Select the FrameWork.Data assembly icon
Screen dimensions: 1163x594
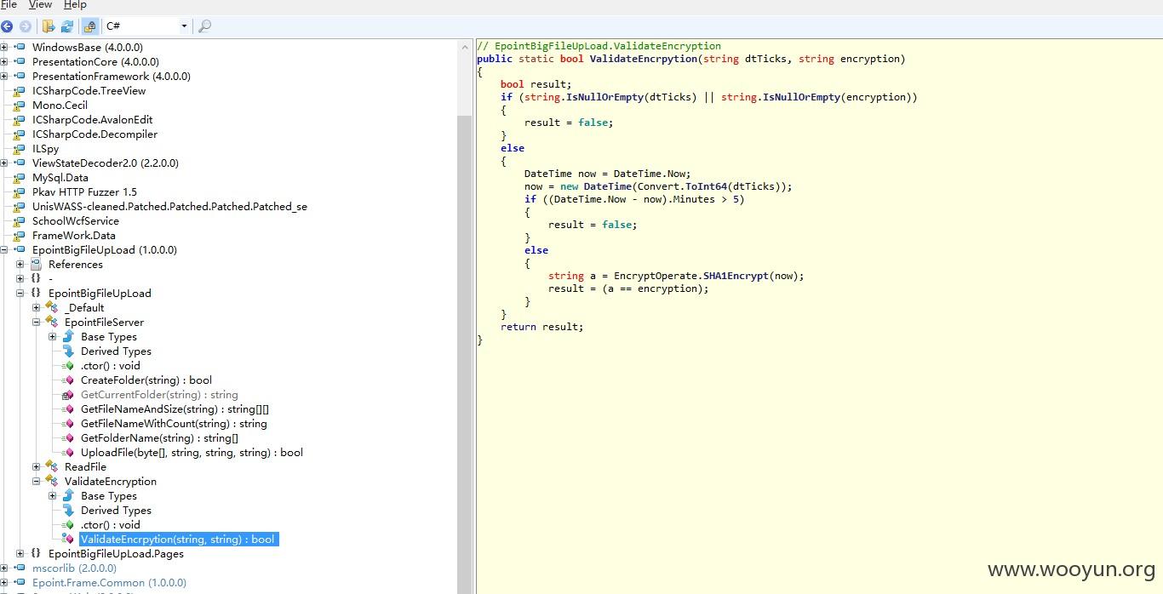[x=20, y=236]
